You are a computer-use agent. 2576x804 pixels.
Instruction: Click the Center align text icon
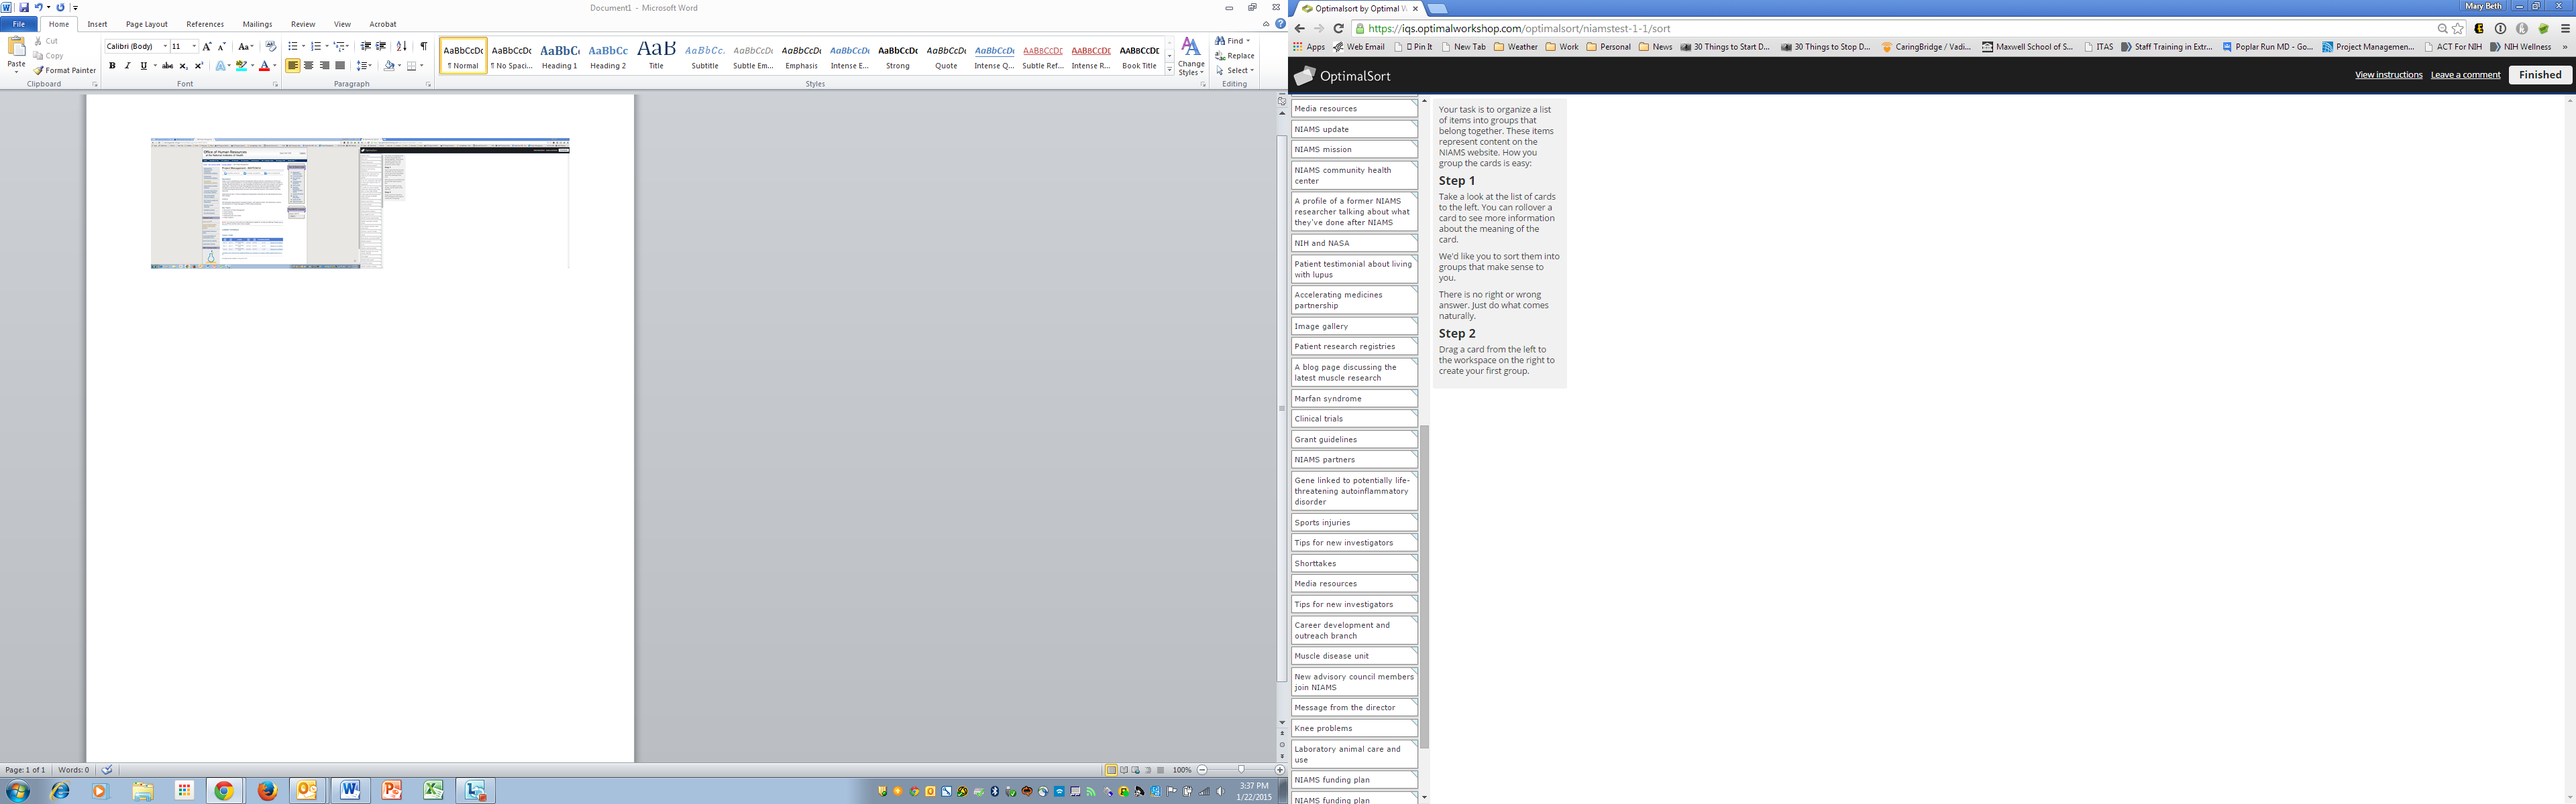click(308, 66)
